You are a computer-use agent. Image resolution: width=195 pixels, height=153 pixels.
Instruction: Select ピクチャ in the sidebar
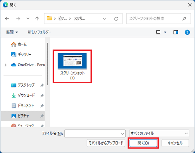[x=23, y=116]
